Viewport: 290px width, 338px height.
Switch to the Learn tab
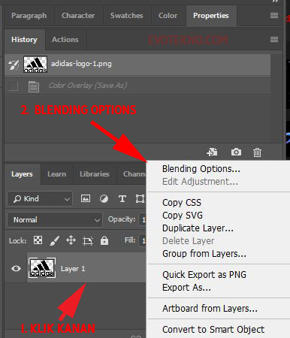coord(57,174)
